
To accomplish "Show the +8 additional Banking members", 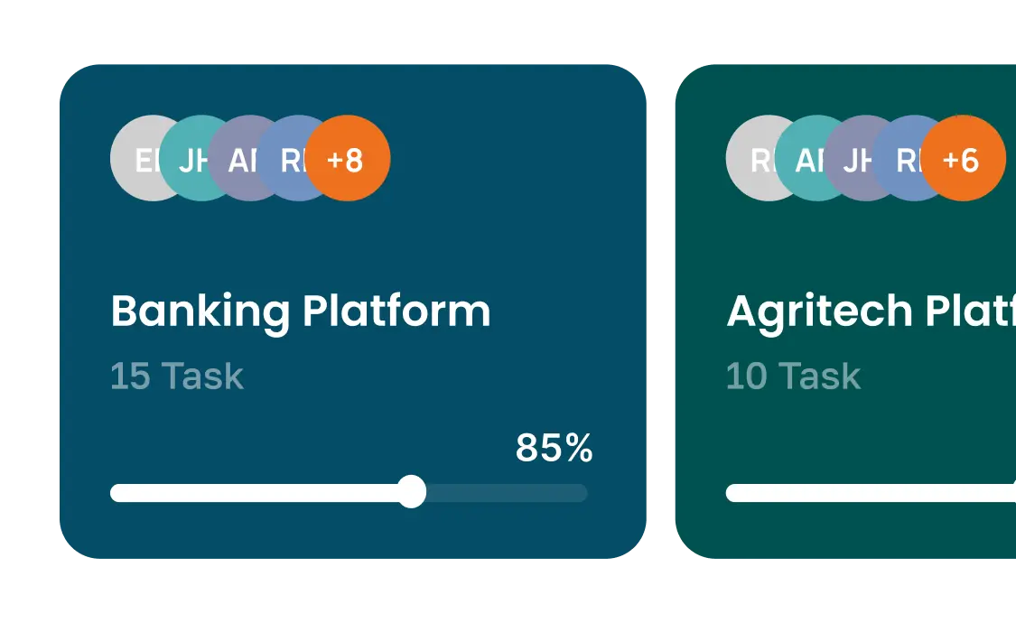I will coord(348,159).
